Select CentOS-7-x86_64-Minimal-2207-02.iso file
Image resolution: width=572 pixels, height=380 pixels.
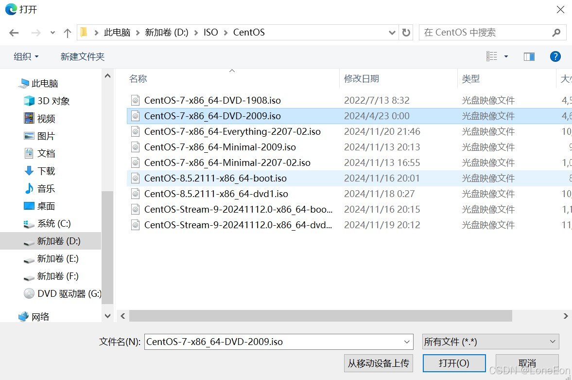(227, 163)
